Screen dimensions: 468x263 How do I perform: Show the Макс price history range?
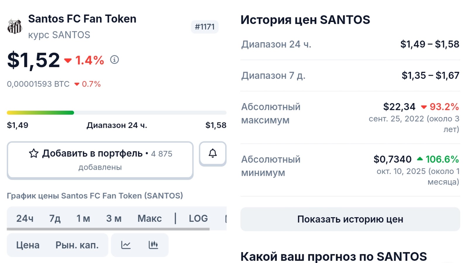click(149, 218)
